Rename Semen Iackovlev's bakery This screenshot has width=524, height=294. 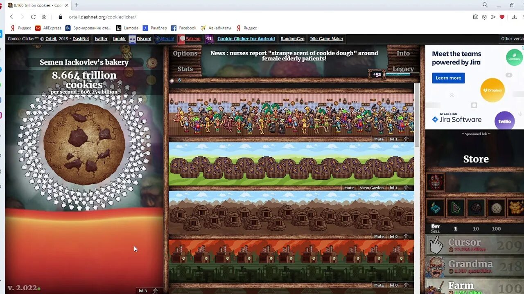point(84,62)
